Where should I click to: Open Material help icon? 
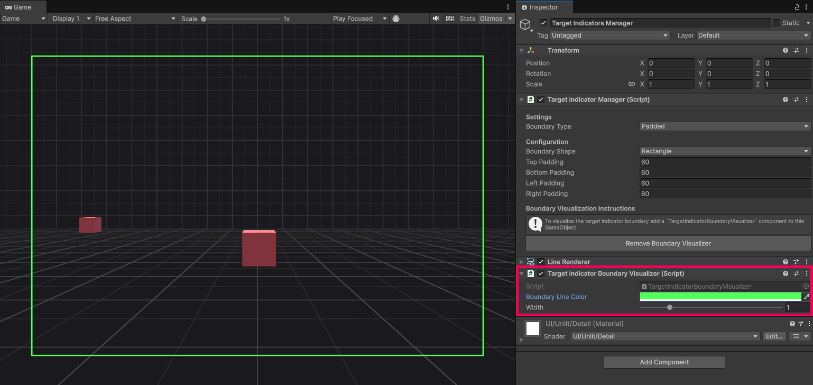(x=792, y=324)
